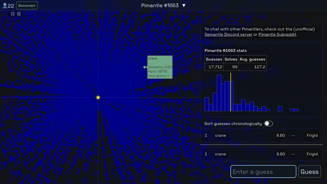Click the crane tooltip box on map

pyautogui.click(x=160, y=67)
